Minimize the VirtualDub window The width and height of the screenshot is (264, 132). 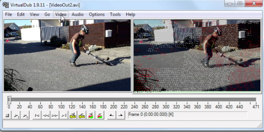pyautogui.click(x=230, y=3)
